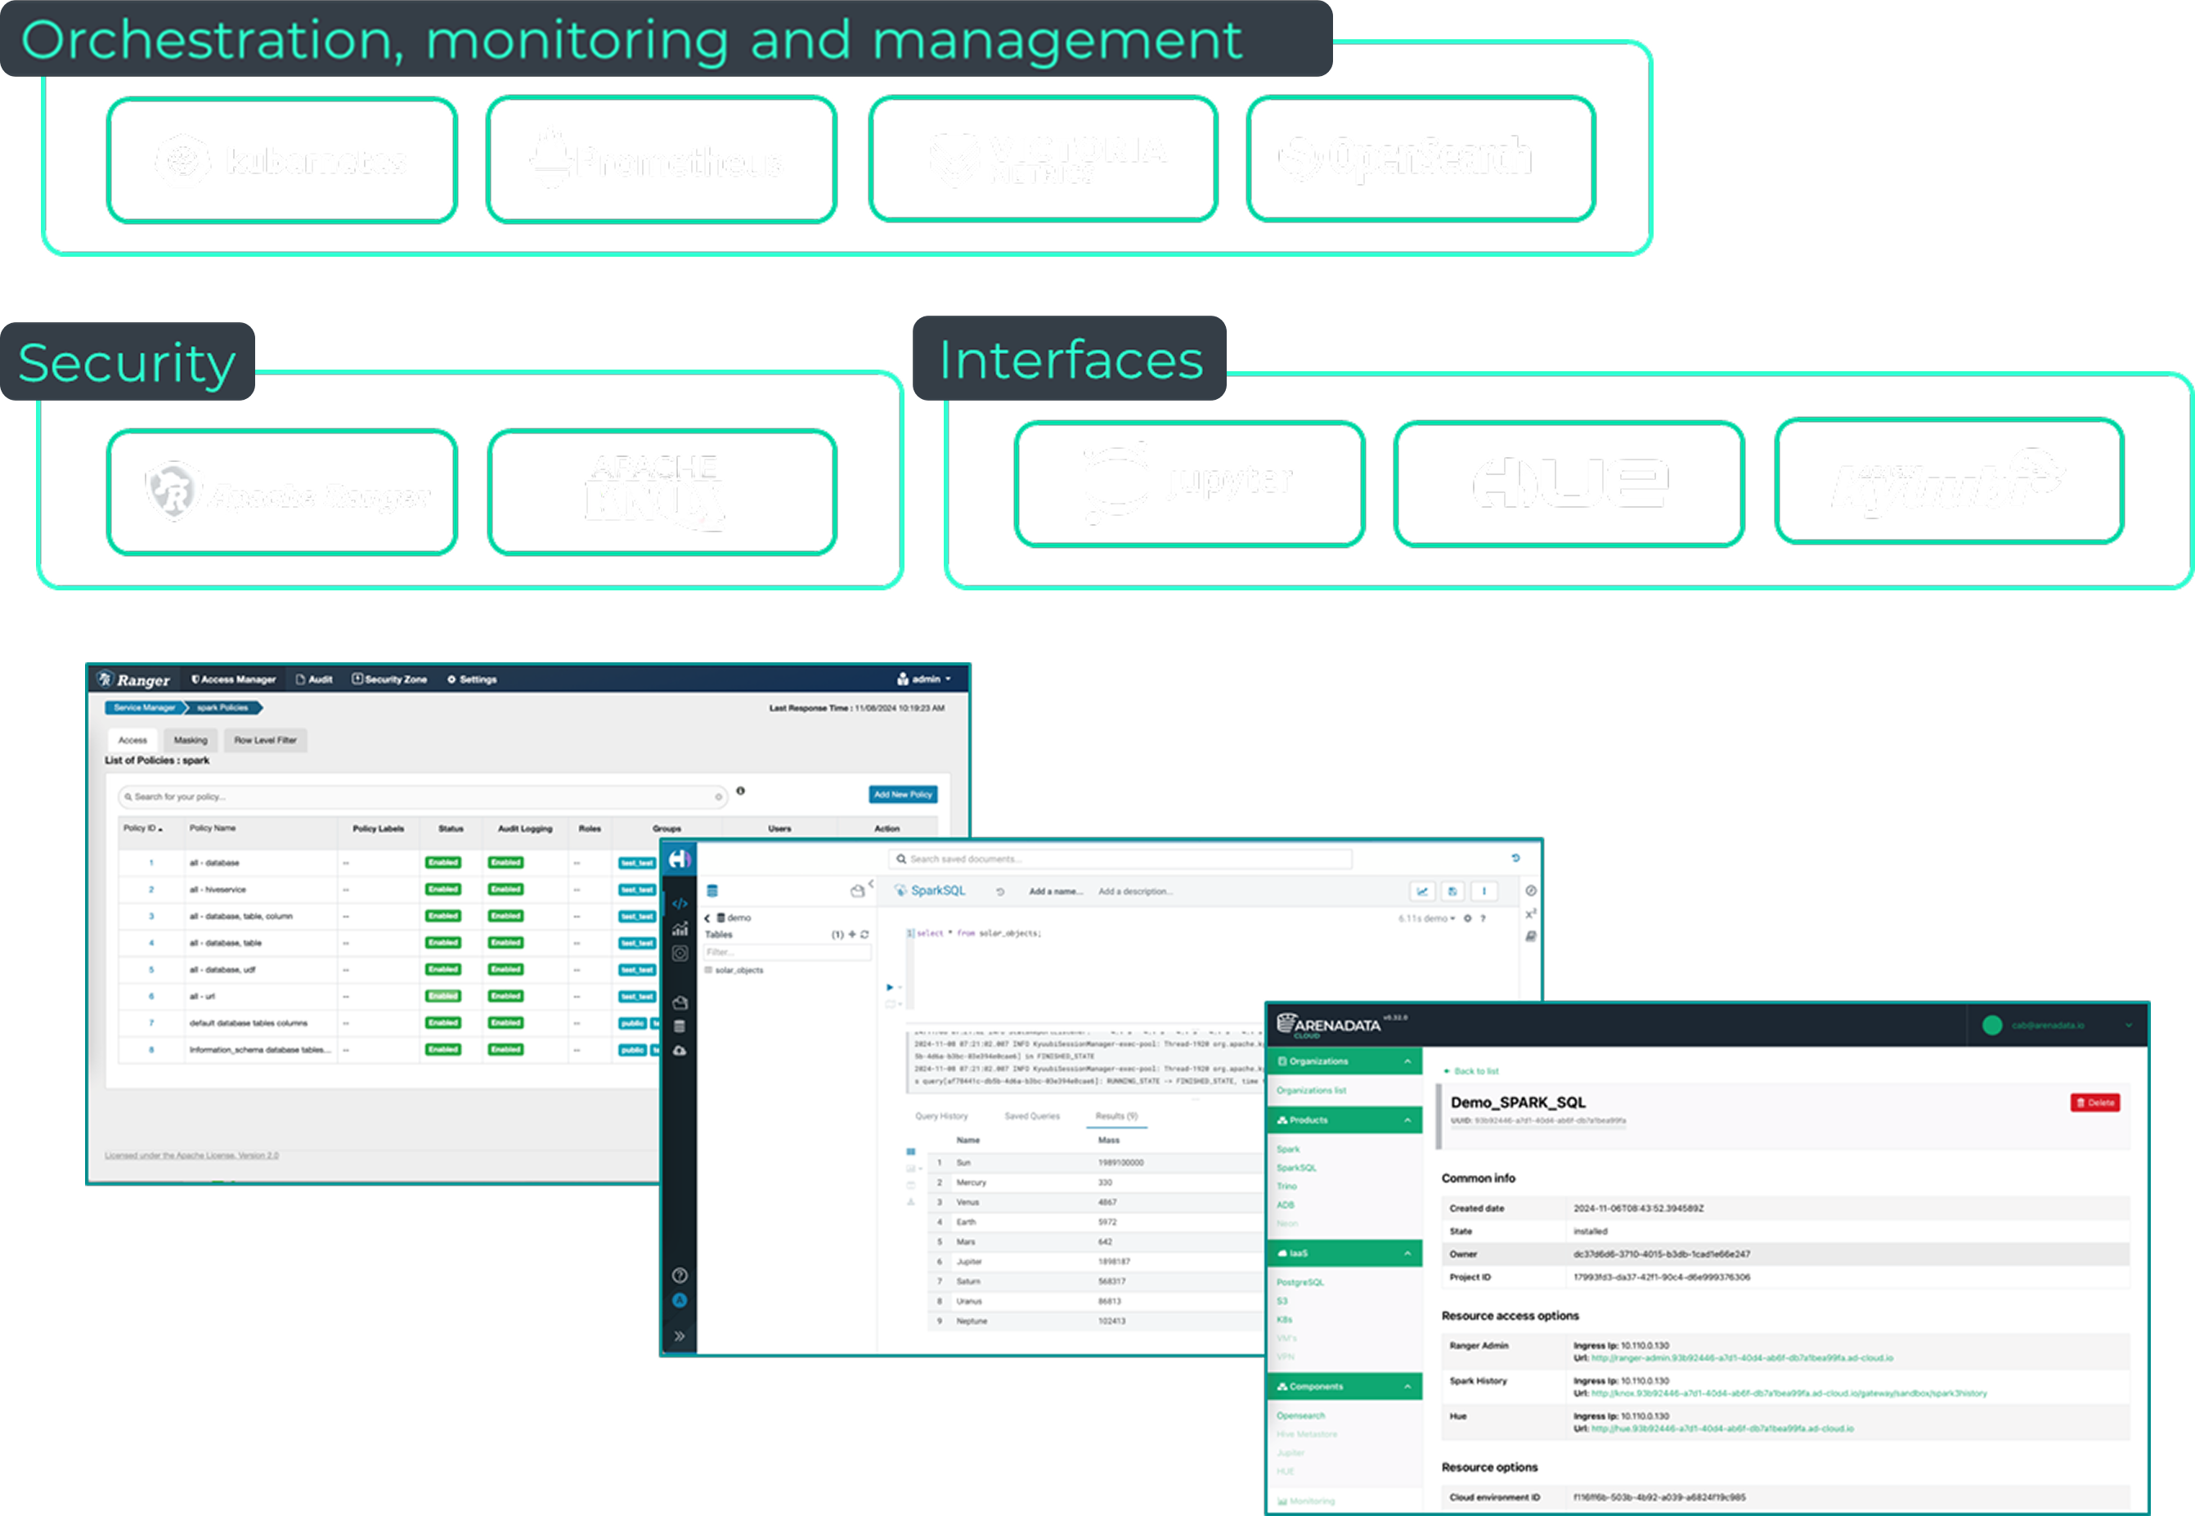
Task: Open the Ranger Admin URL link
Action: click(1742, 1358)
